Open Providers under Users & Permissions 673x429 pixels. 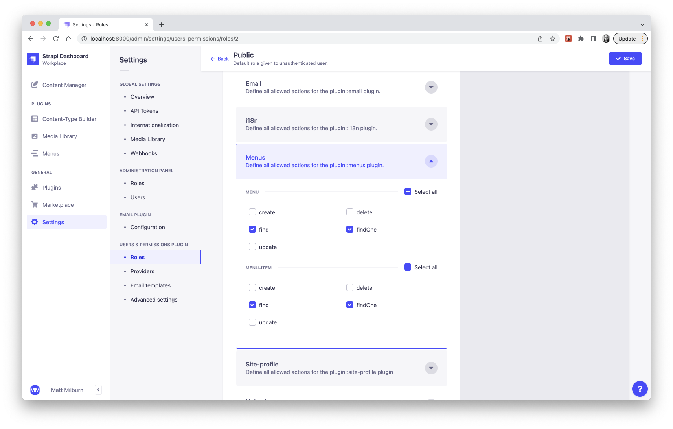142,271
